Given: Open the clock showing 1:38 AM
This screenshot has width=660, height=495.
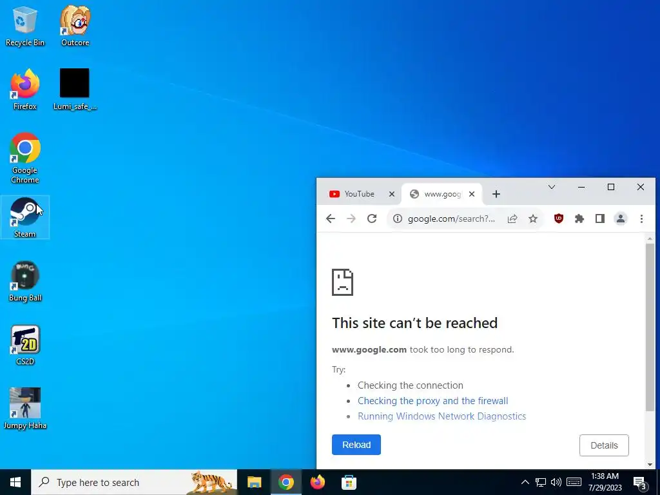Looking at the screenshot, I should pos(605,482).
